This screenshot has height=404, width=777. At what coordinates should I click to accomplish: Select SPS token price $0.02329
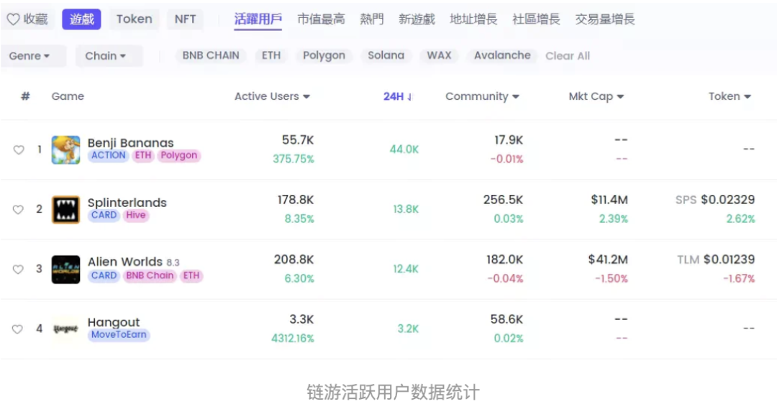pos(728,200)
